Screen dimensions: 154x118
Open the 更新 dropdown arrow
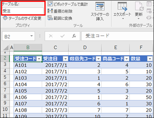point(138,19)
